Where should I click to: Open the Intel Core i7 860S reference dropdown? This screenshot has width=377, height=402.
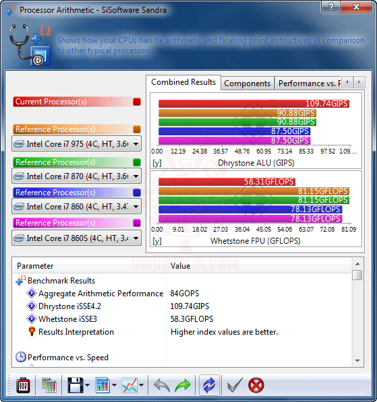(76, 238)
